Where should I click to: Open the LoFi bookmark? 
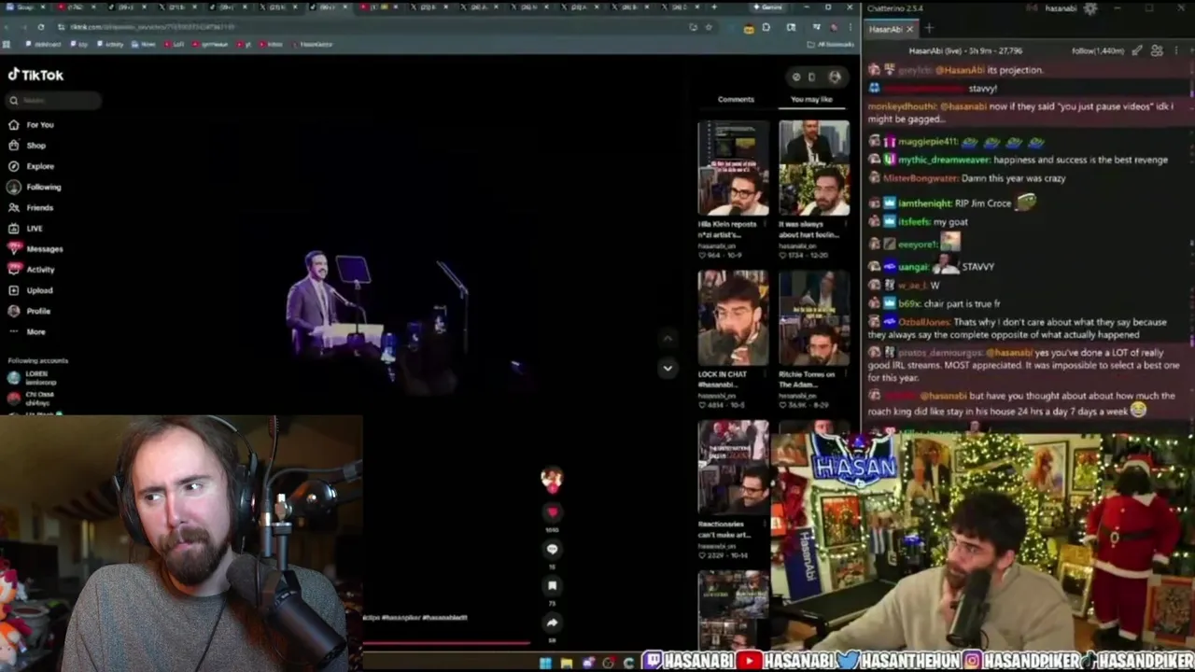(x=175, y=44)
